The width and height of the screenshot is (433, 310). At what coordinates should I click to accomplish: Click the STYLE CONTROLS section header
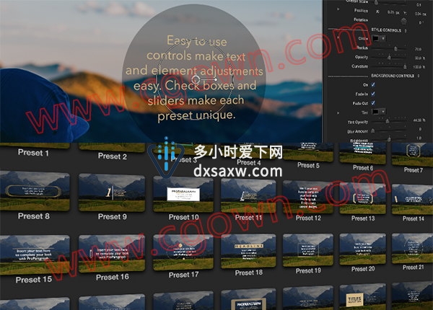(386, 30)
